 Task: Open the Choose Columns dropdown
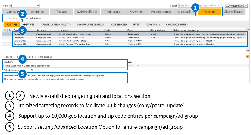[x=177, y=24]
